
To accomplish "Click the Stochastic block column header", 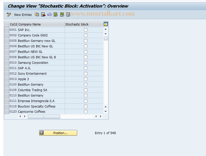I will [84, 24].
